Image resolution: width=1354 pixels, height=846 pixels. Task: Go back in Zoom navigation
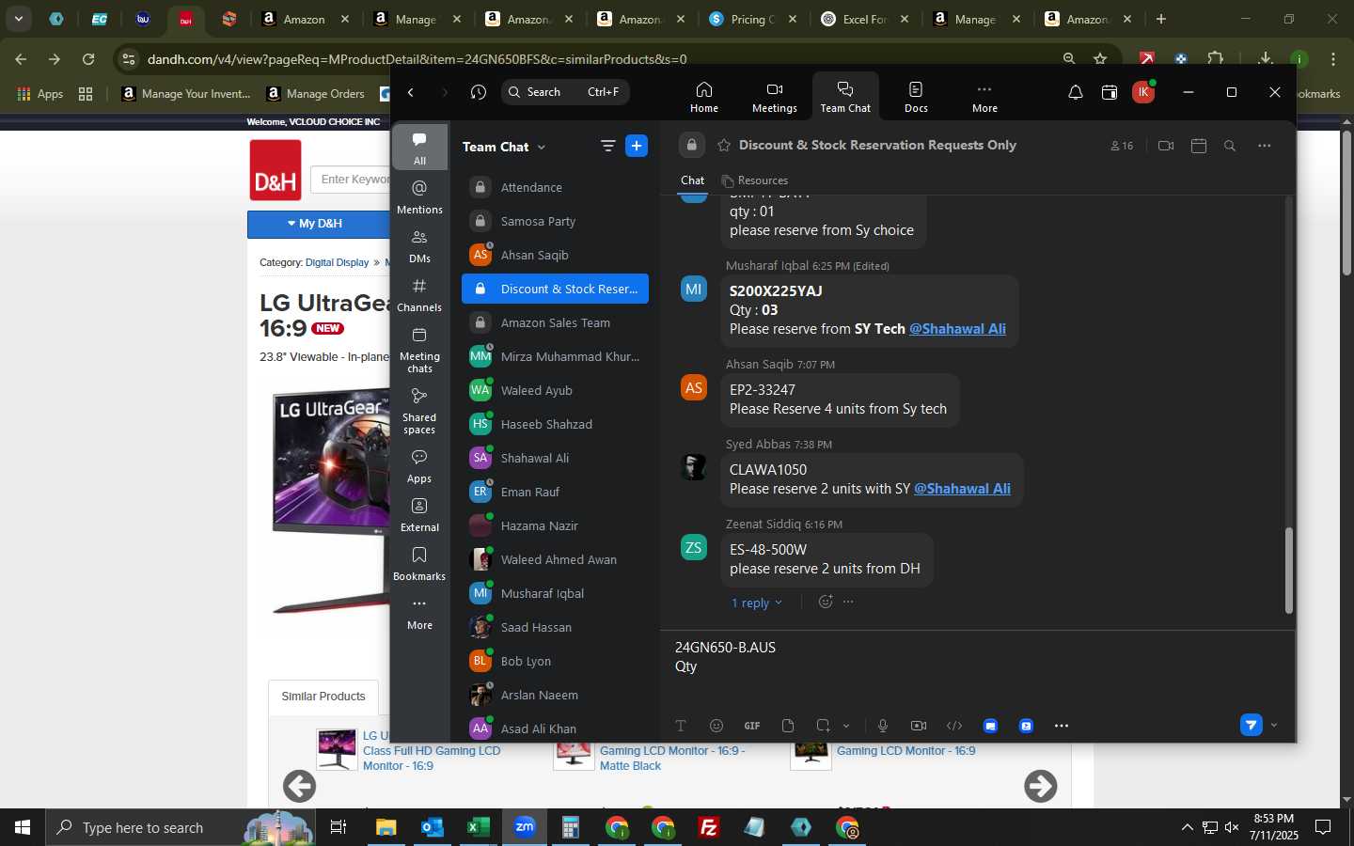tap(411, 92)
